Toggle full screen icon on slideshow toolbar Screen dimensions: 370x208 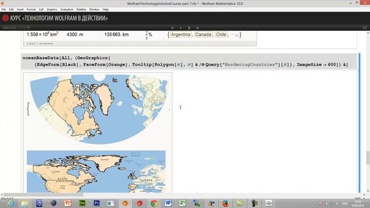pyautogui.click(x=365, y=28)
